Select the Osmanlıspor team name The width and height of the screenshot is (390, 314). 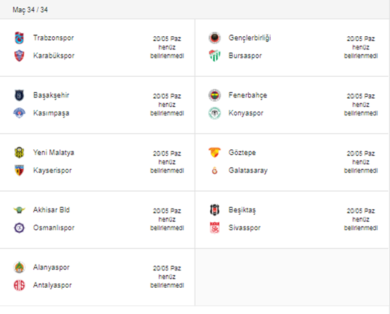(54, 228)
